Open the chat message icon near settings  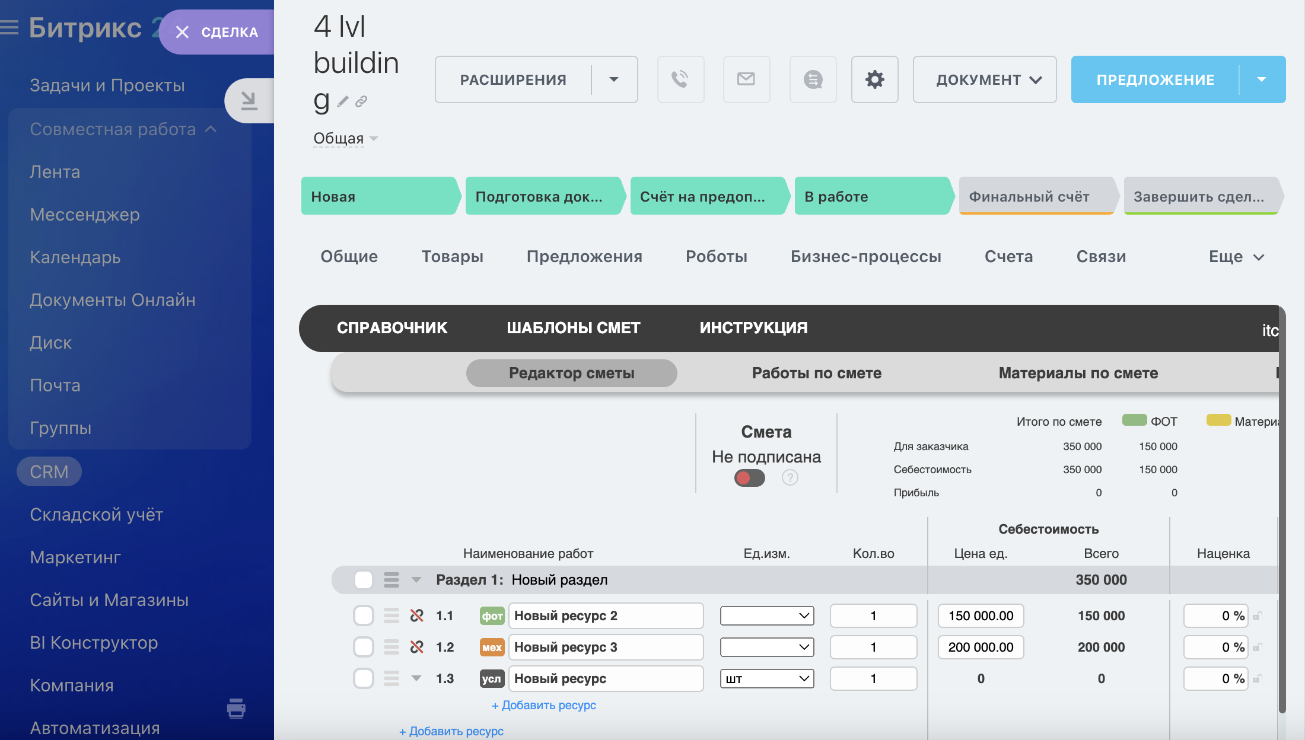tap(813, 79)
